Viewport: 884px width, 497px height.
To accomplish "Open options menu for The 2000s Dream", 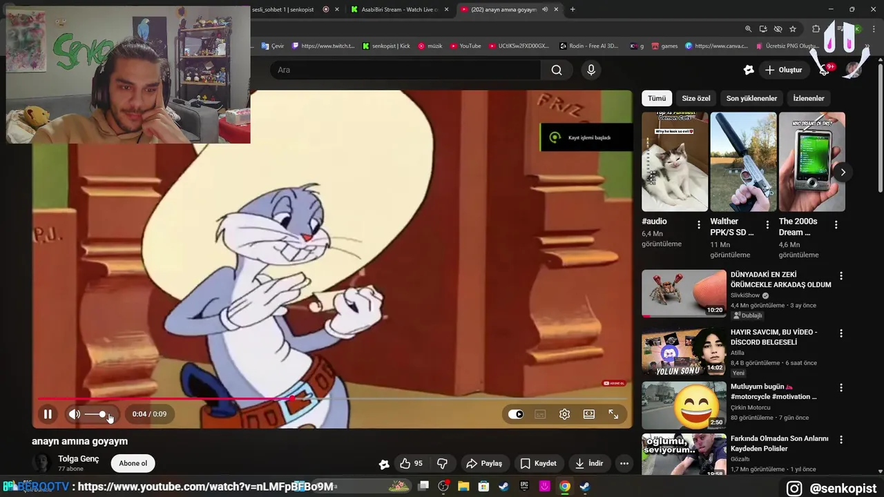I will click(x=836, y=225).
